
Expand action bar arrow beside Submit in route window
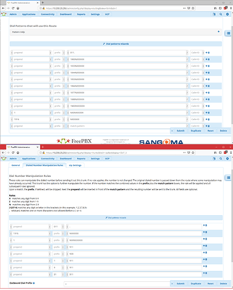[x=172, y=131]
